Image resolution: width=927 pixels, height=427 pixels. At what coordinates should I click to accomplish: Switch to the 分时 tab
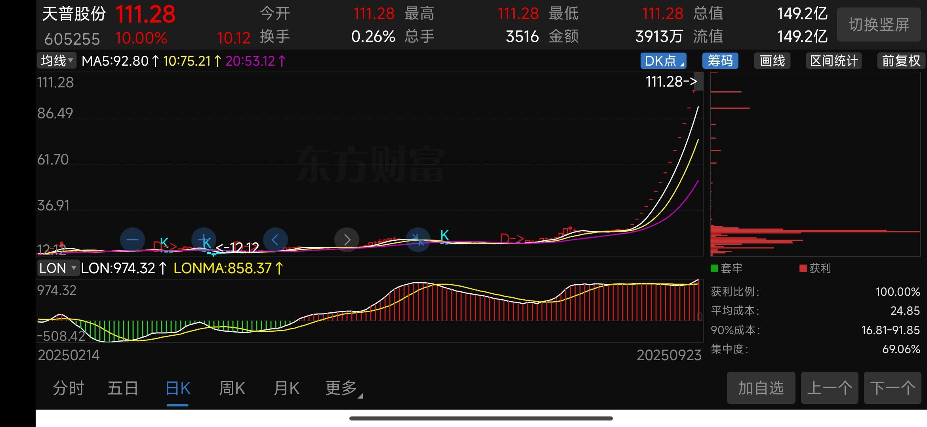[x=69, y=388]
